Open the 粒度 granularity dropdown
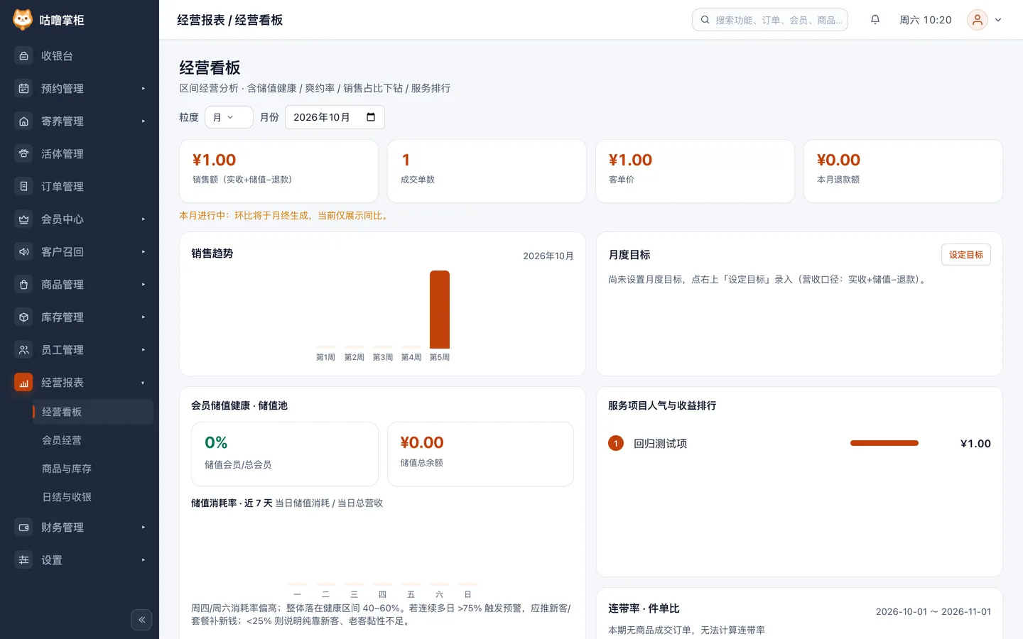 [x=229, y=117]
